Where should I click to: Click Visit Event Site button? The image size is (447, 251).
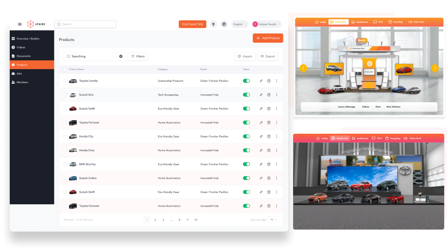[192, 24]
